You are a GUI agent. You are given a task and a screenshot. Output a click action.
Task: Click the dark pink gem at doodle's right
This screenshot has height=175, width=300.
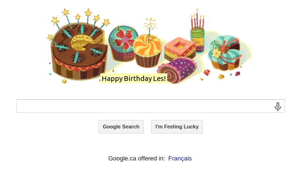tap(237, 73)
